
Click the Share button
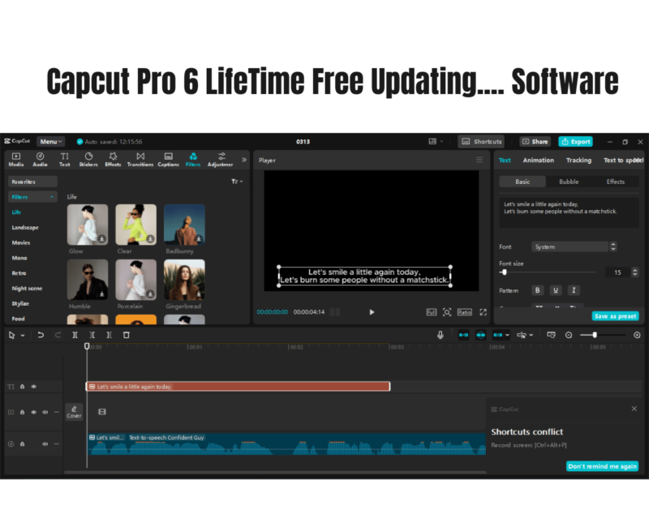coord(535,142)
